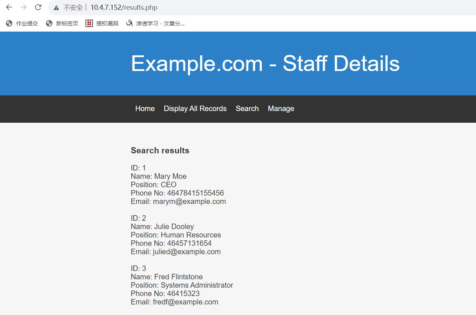Open the Manage navigation item
The height and width of the screenshot is (315, 476).
click(x=281, y=109)
